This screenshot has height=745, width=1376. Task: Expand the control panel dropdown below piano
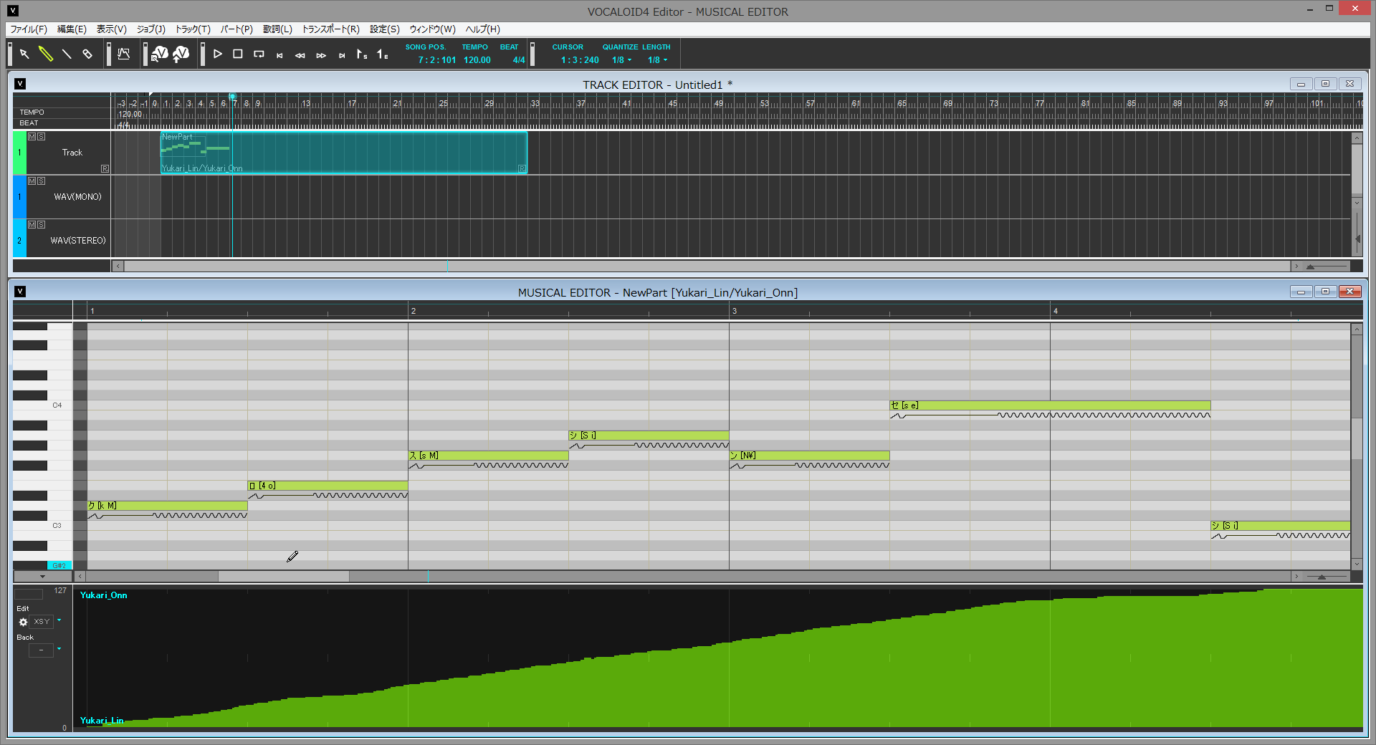(x=42, y=577)
